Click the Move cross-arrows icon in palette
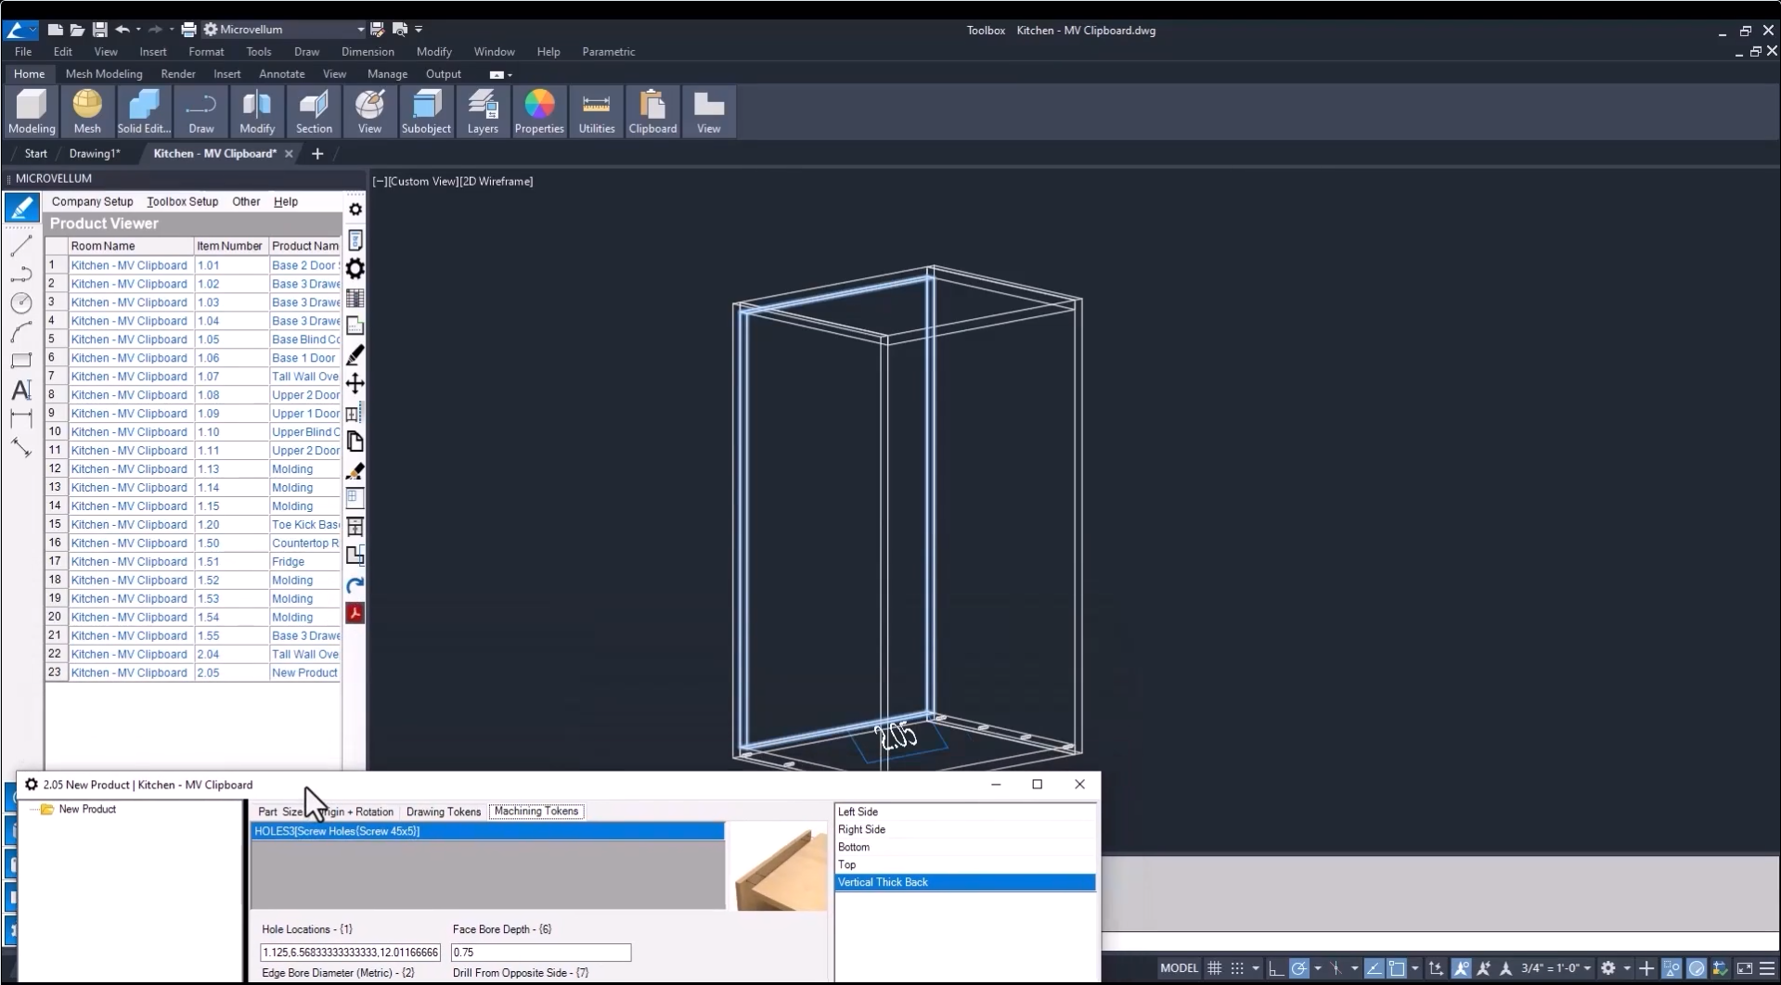 coord(355,383)
